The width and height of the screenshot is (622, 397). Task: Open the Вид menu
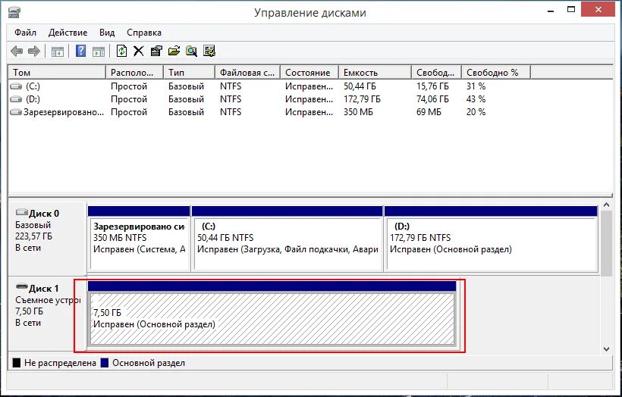pos(107,33)
